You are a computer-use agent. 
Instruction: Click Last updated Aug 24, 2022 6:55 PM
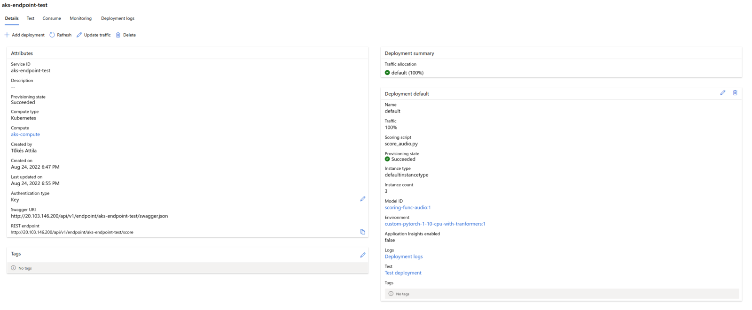point(35,183)
